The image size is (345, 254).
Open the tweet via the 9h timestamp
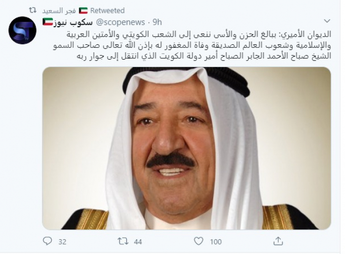tap(157, 22)
